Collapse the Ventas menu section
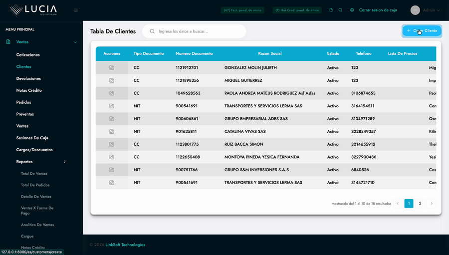 click(75, 42)
